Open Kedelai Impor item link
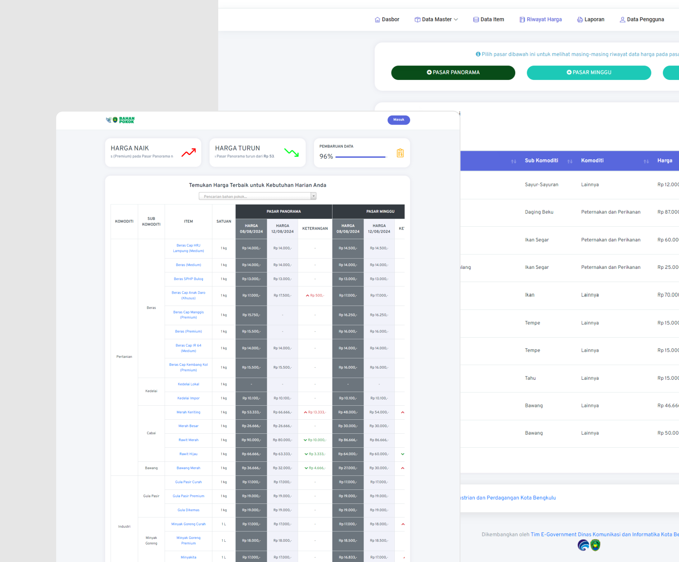This screenshot has height=562, width=679. coord(189,398)
